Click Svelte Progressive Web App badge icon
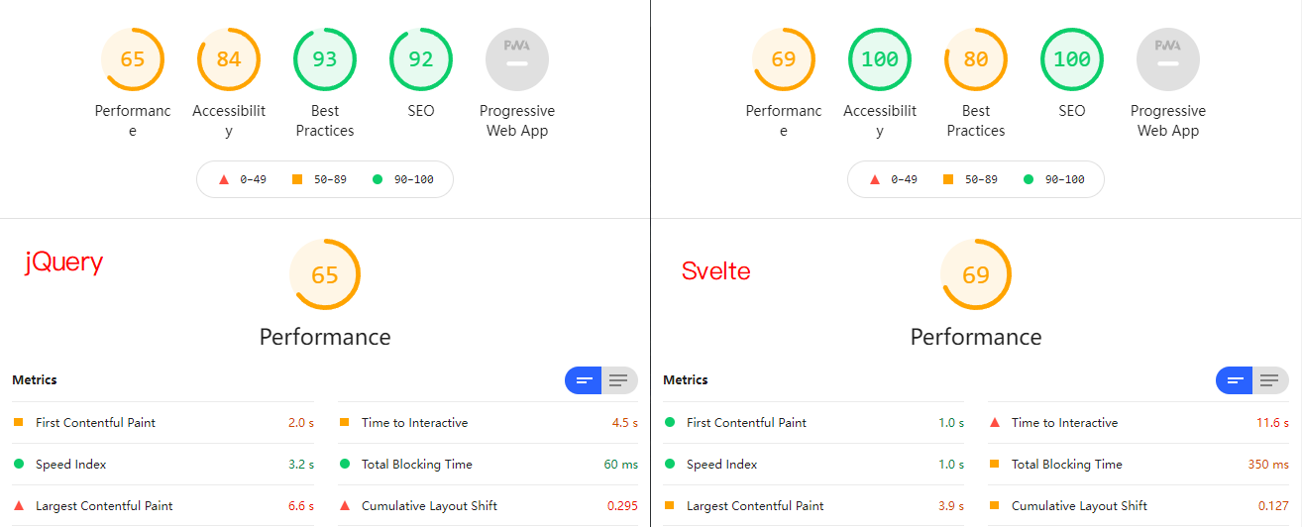 [x=1168, y=59]
